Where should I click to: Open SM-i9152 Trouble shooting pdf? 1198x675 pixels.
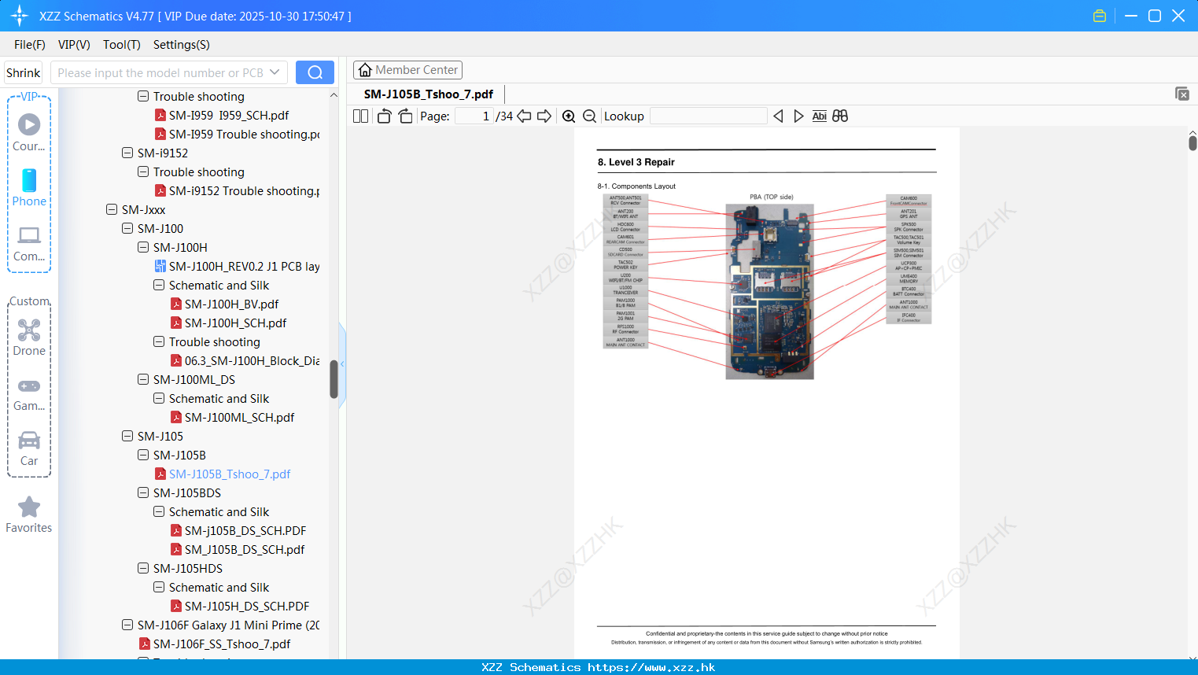[x=237, y=191]
